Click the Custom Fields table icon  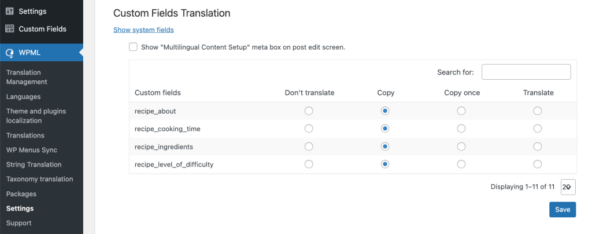coord(10,29)
